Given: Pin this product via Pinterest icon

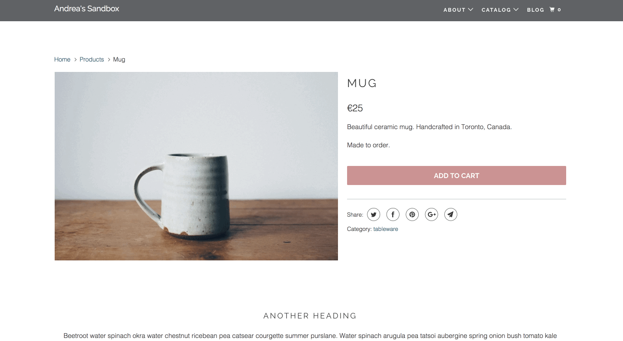Looking at the screenshot, I should pos(412,214).
